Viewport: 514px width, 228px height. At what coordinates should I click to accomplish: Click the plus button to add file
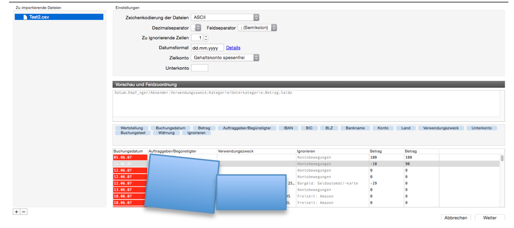(16, 212)
